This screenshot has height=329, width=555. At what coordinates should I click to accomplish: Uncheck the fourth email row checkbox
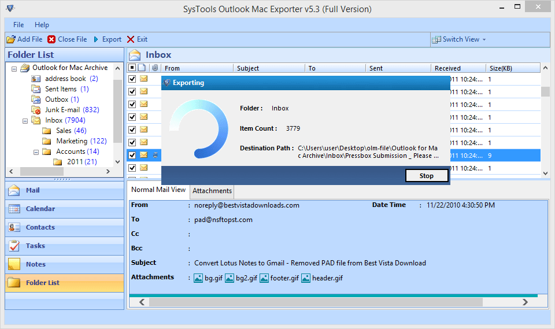pos(132,117)
